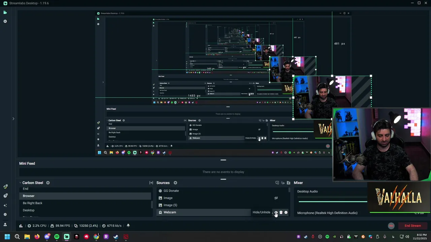
Task: Select the Webcam source
Action: click(x=204, y=212)
